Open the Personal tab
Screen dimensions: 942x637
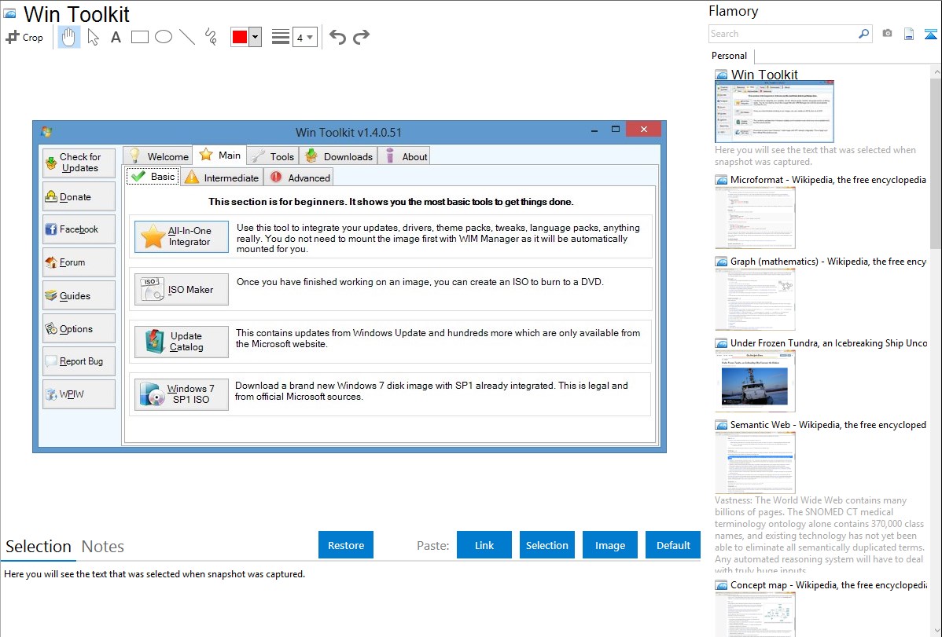730,56
